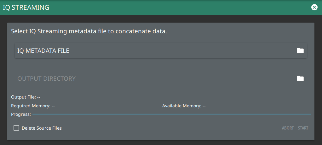This screenshot has width=322, height=145.
Task: Click the Output Directory folder icon
Action: point(300,78)
